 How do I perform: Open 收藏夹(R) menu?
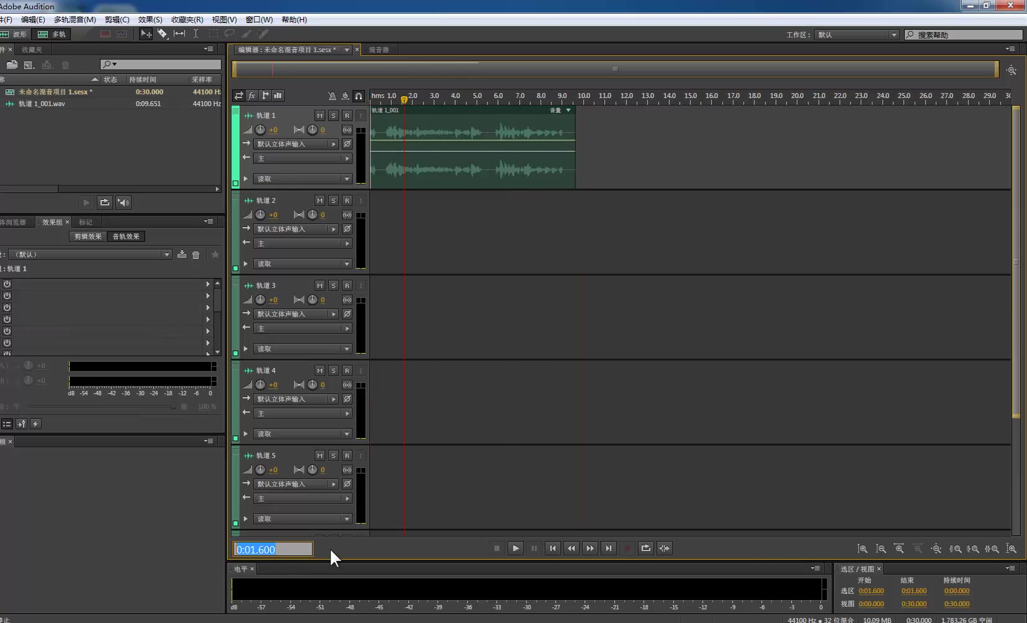(187, 19)
